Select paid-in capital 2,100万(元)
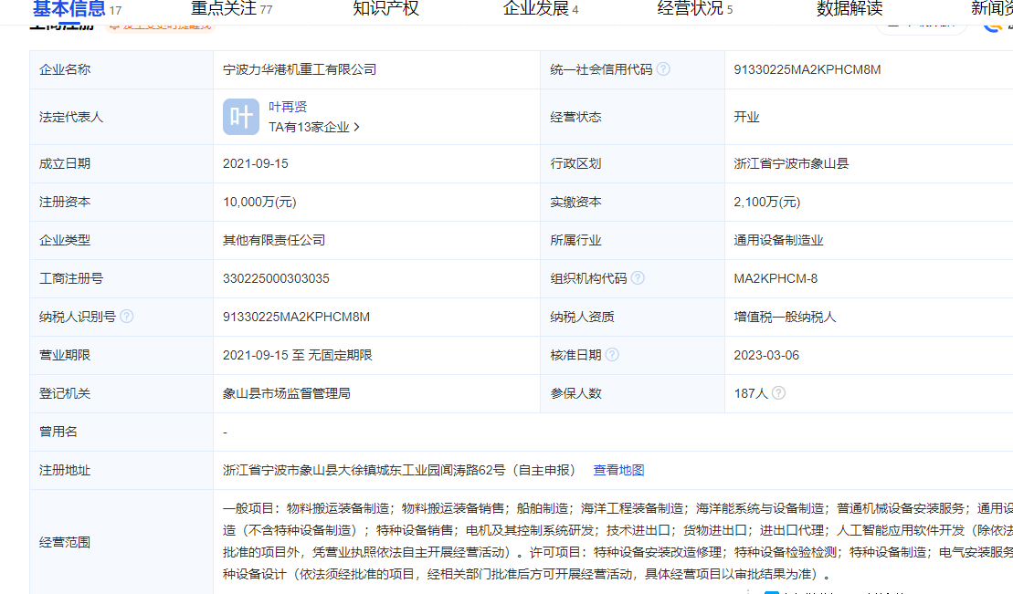1013x594 pixels. pyautogui.click(x=767, y=202)
